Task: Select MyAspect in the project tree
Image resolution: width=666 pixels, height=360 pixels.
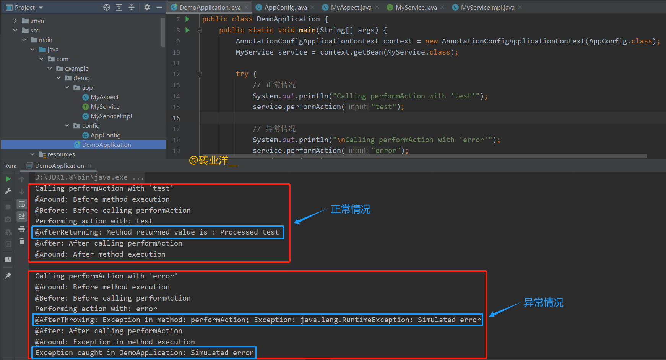Action: click(104, 97)
